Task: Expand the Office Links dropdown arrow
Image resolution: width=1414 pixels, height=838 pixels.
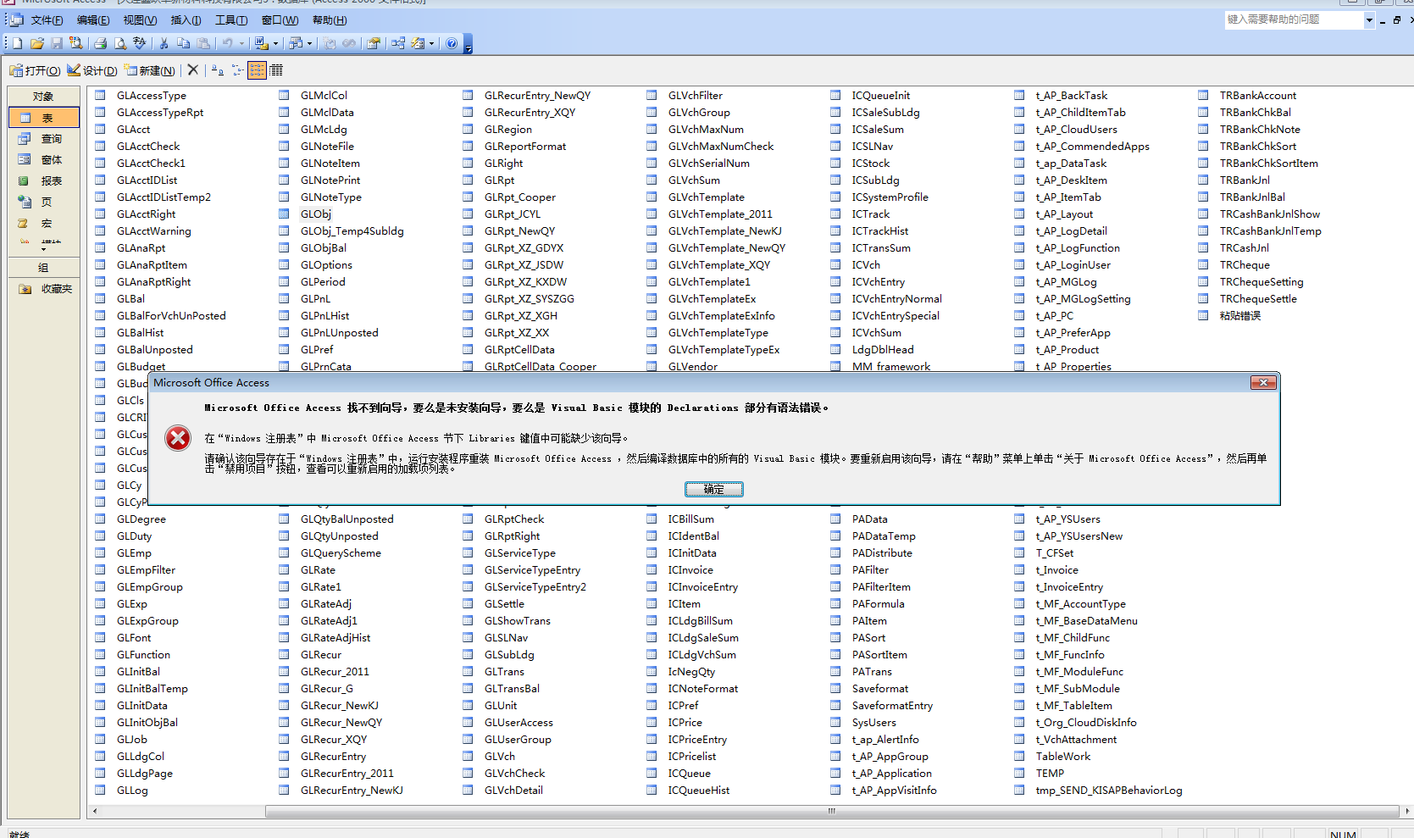Action: pyautogui.click(x=275, y=43)
